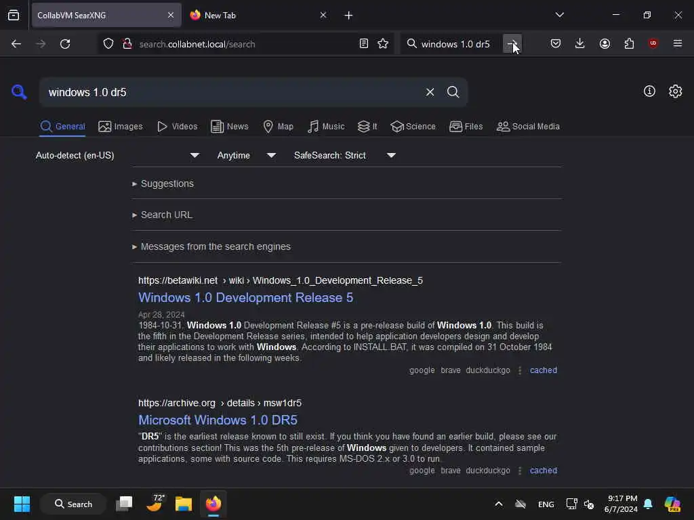Open the Anytime time range dropdown
The image size is (694, 520).
pos(246,155)
